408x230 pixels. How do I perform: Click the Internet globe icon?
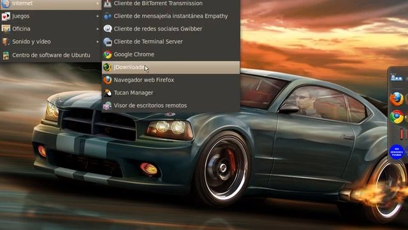coord(6,4)
